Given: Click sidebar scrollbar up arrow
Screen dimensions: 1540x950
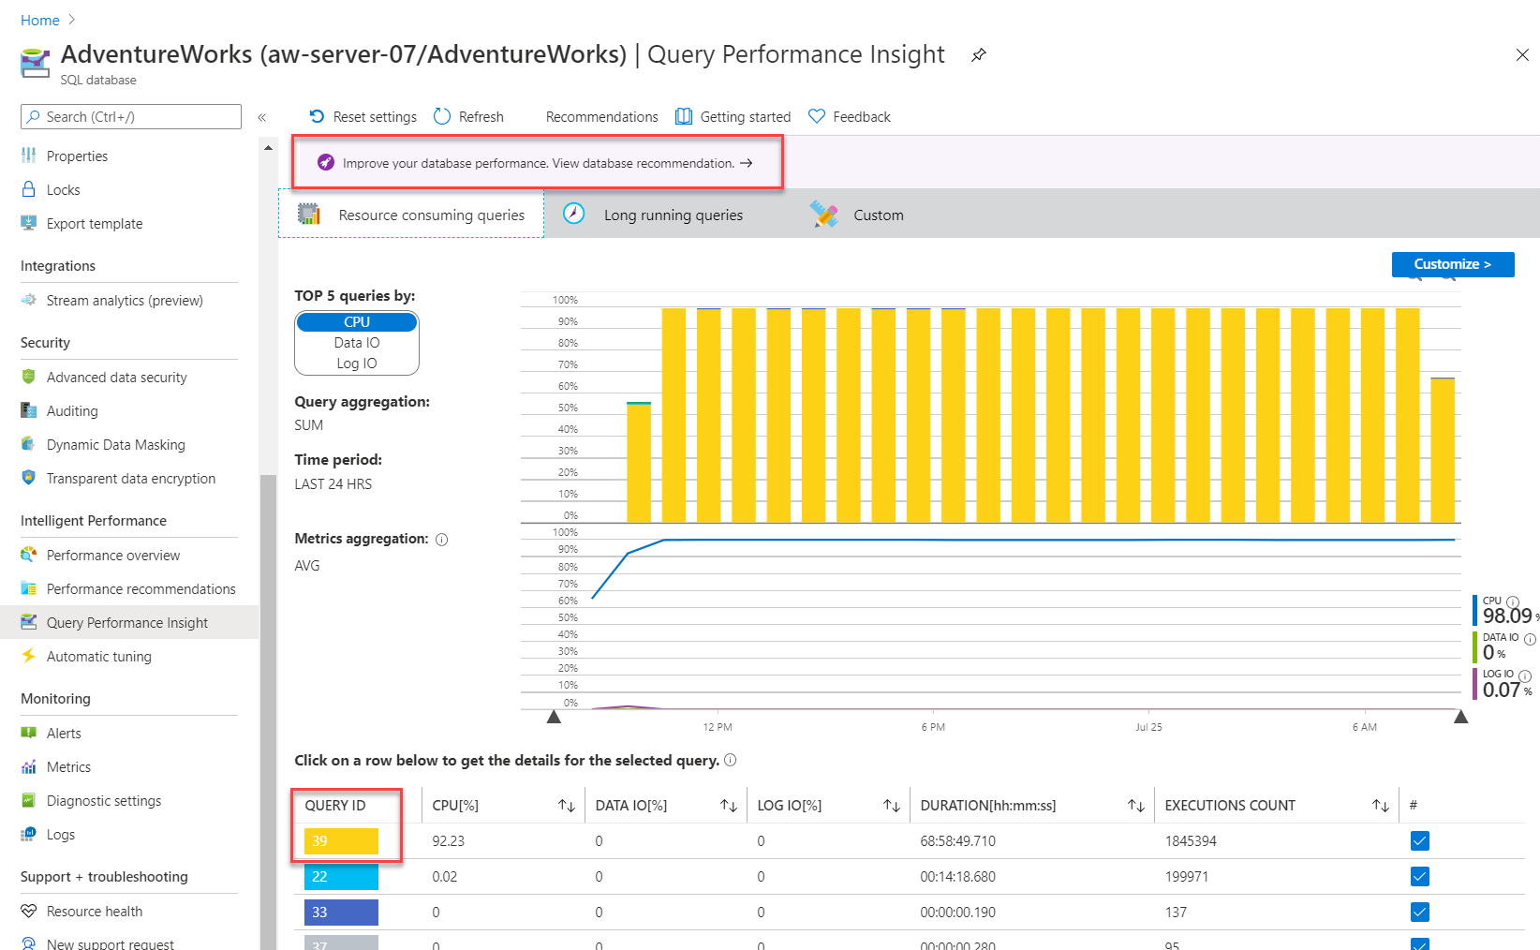Looking at the screenshot, I should pos(268,148).
